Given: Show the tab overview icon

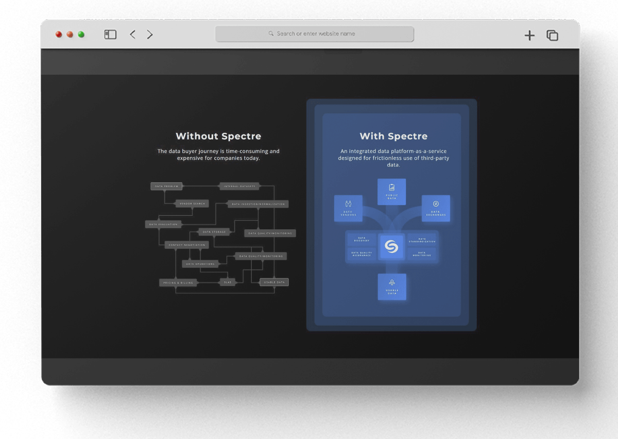Looking at the screenshot, I should [x=552, y=35].
